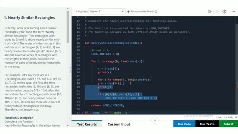The width and height of the screenshot is (238, 134).
Task: Click the panel splitter drag handle
Action: 70,69
